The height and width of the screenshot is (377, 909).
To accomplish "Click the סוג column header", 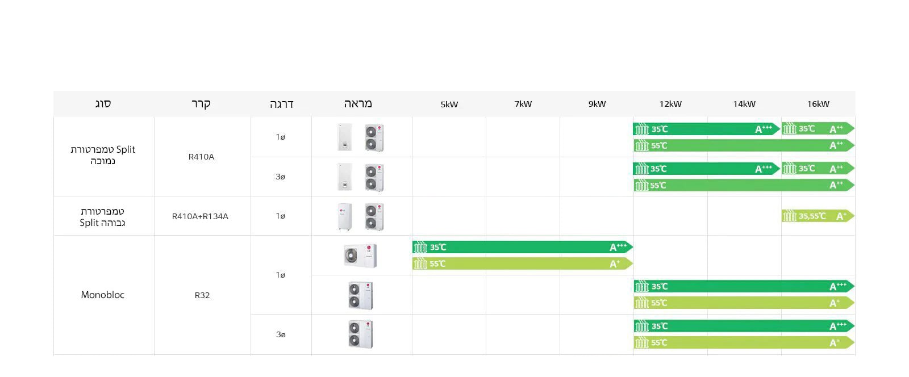I will [103, 104].
